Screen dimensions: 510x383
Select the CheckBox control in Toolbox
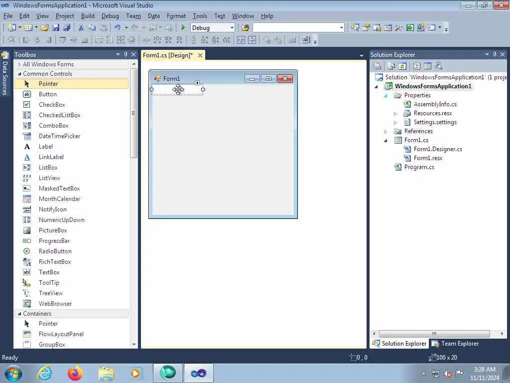pyautogui.click(x=72, y=105)
